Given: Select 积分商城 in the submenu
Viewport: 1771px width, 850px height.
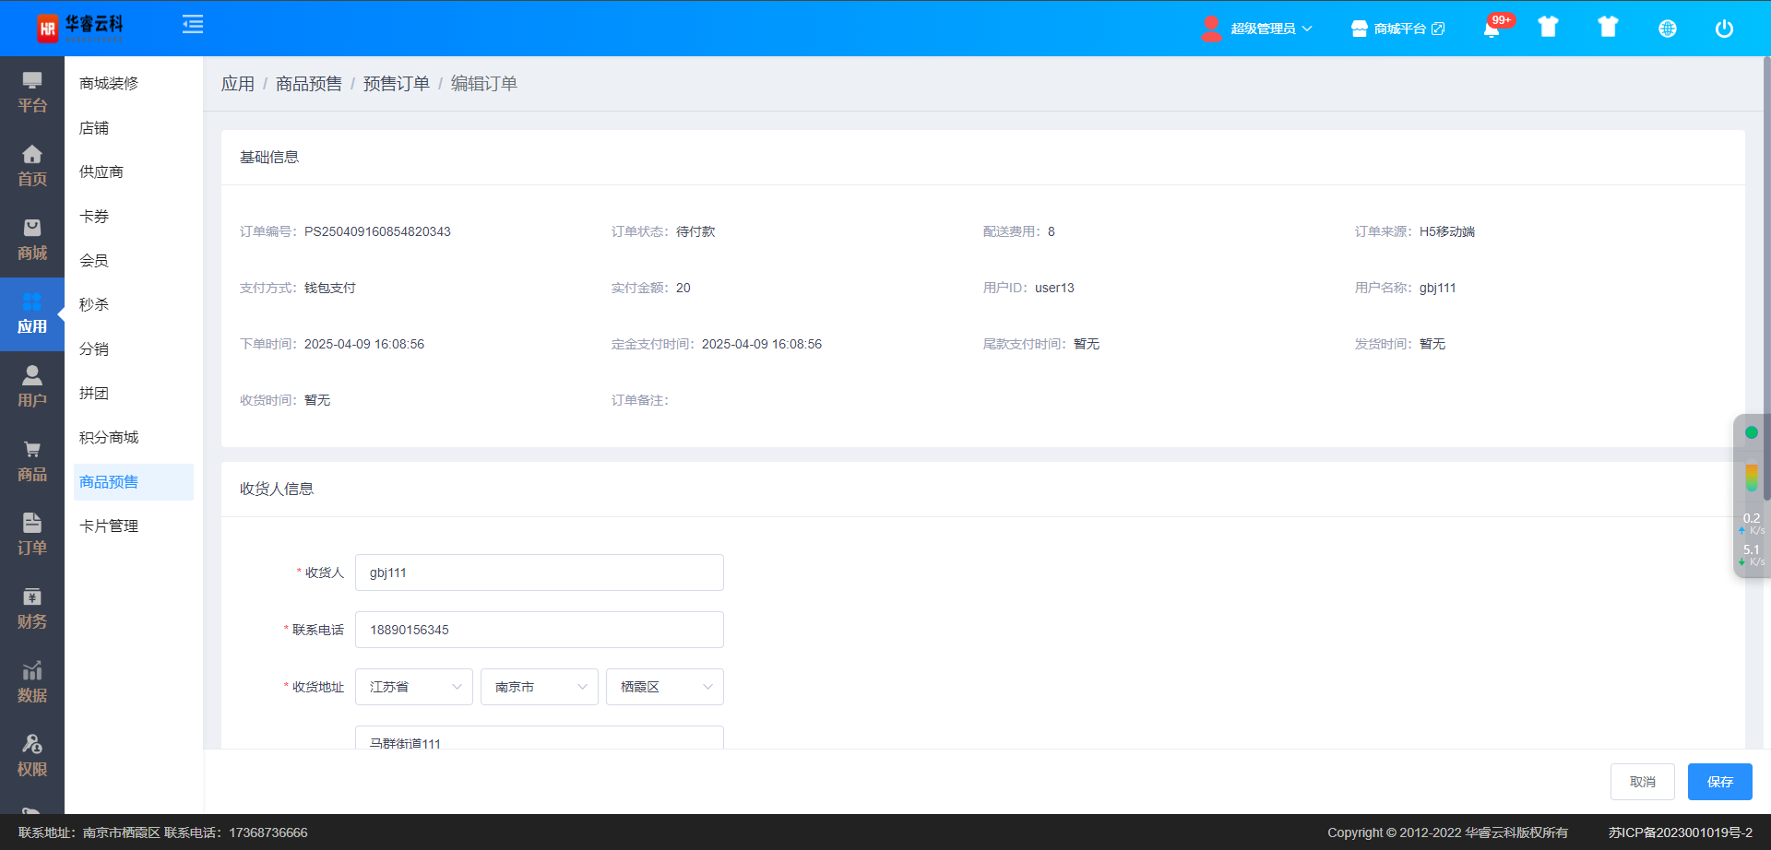Looking at the screenshot, I should pos(109,438).
